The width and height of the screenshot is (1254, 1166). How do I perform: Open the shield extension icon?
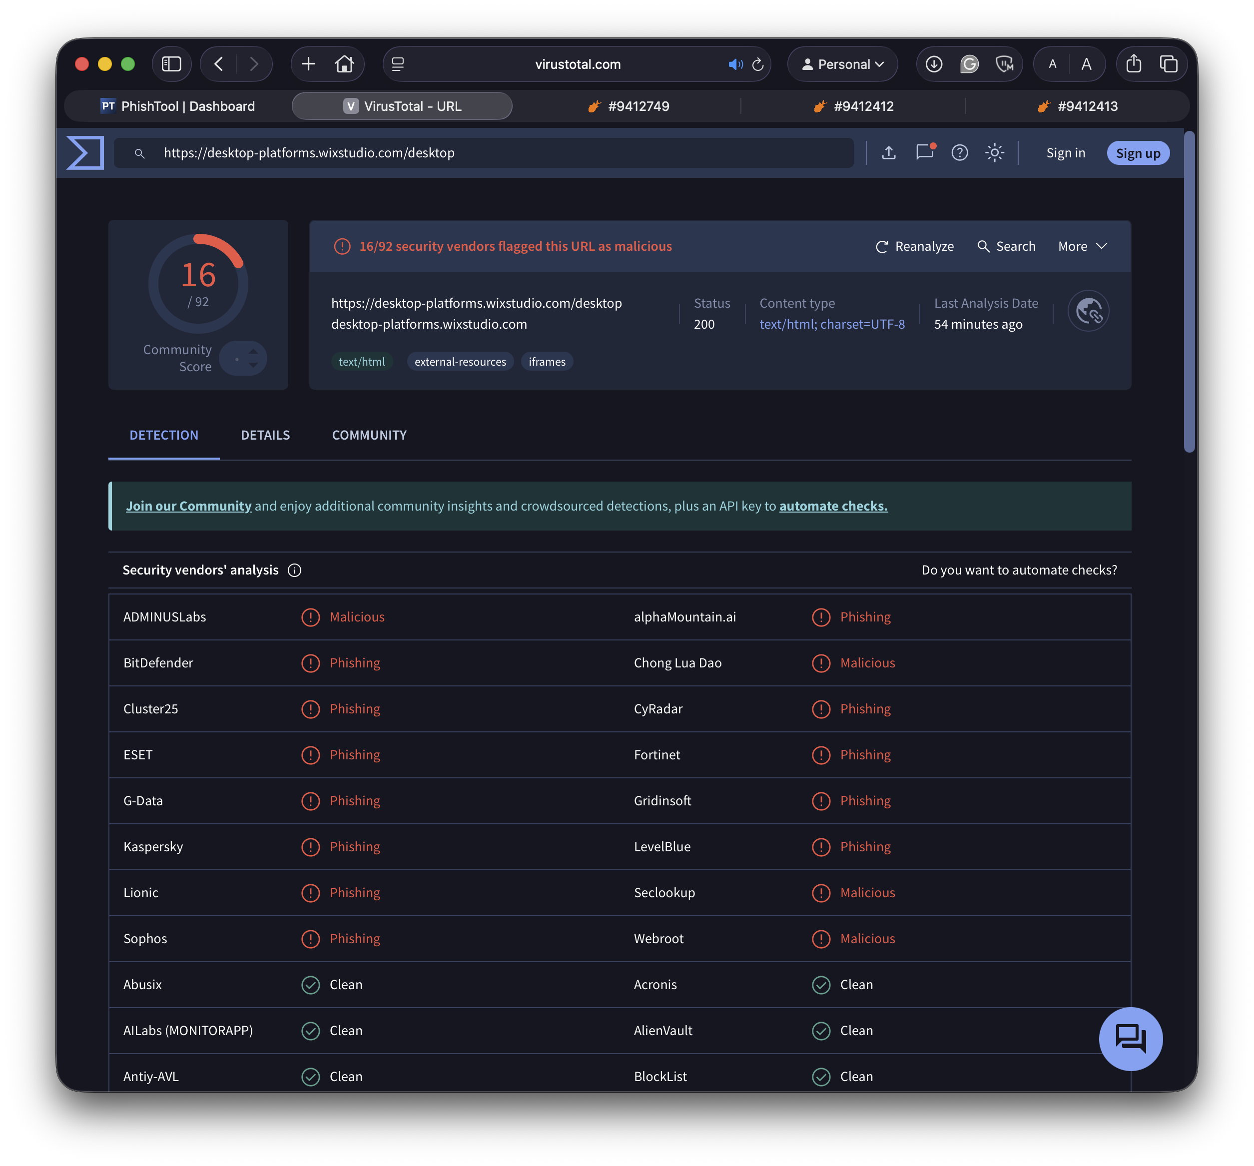tap(1004, 64)
